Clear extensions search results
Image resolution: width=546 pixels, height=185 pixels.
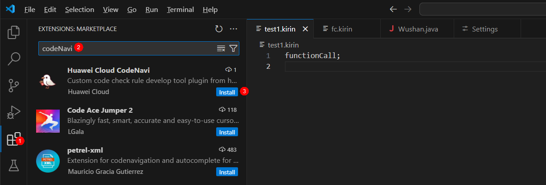tap(221, 48)
